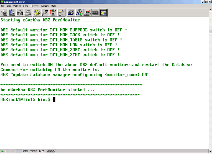Click the TCP/IP status bar entry

coord(33,151)
